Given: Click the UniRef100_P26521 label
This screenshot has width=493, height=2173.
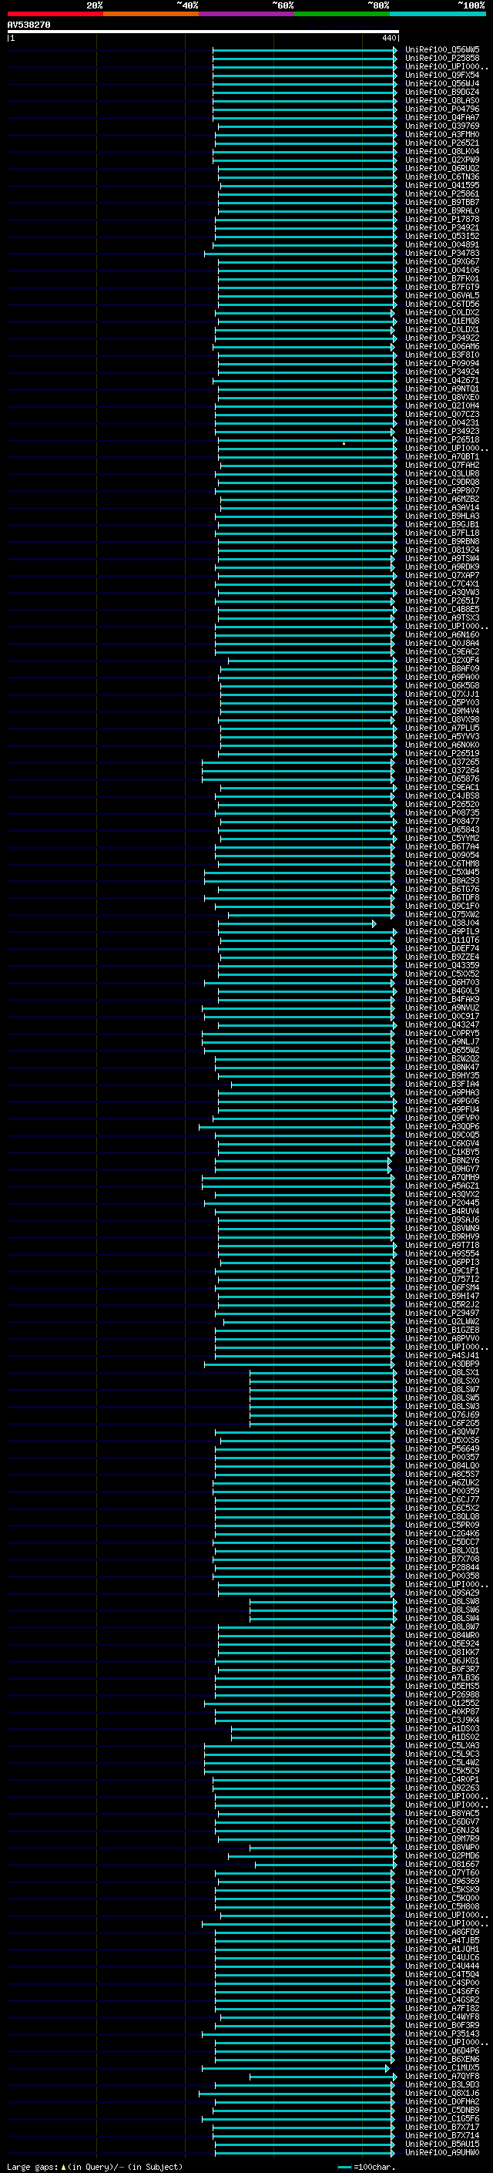Looking at the screenshot, I should 442,143.
